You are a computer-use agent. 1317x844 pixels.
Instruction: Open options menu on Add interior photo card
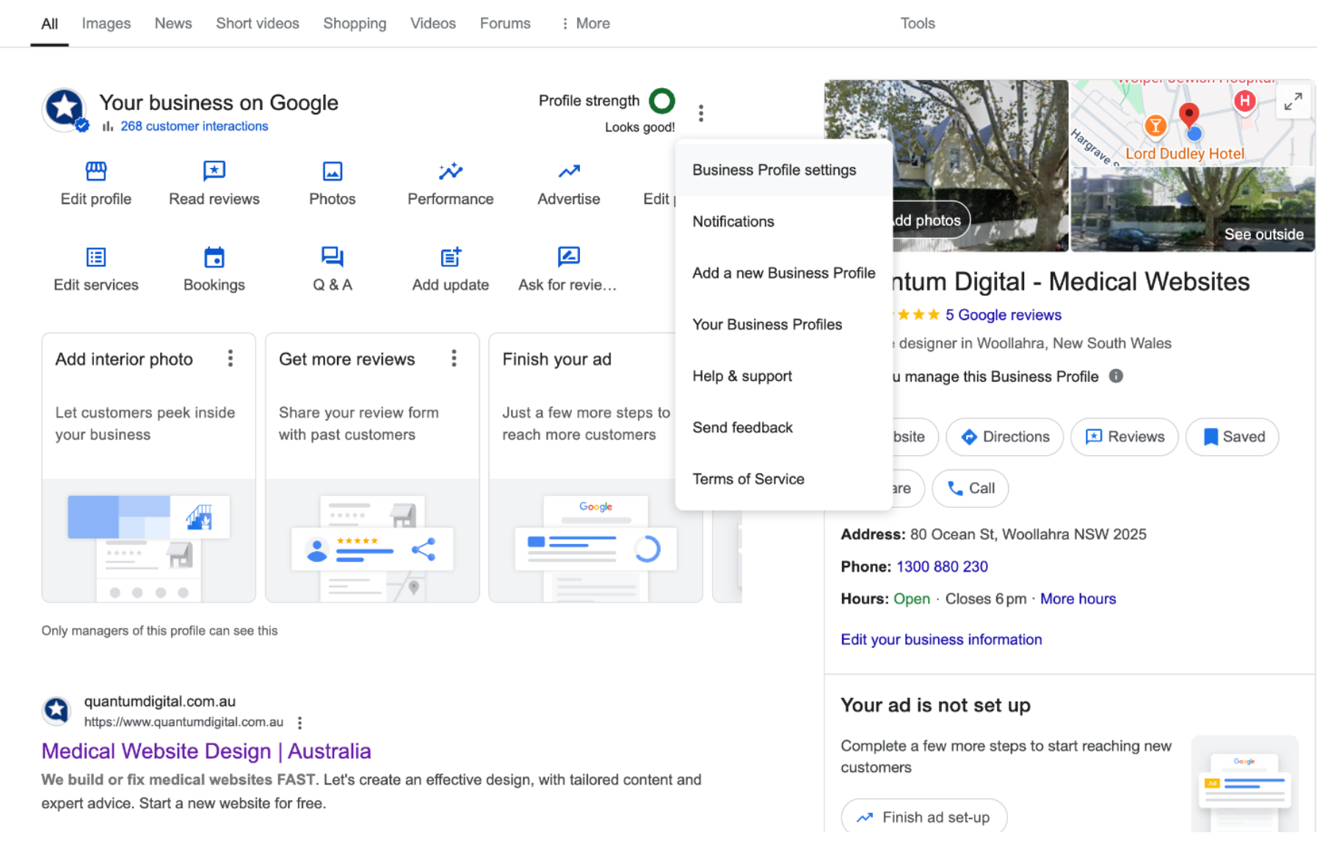click(231, 358)
